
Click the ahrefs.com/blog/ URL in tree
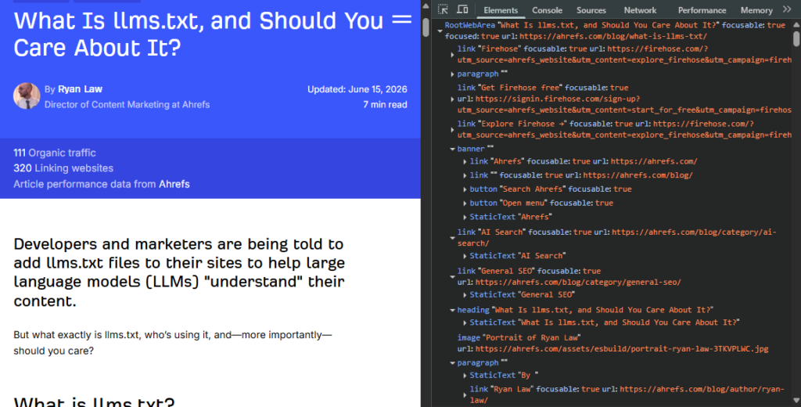pyautogui.click(x=638, y=175)
